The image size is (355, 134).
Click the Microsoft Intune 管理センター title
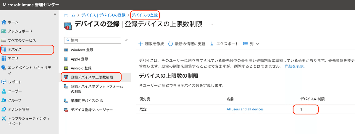click(x=31, y=5)
